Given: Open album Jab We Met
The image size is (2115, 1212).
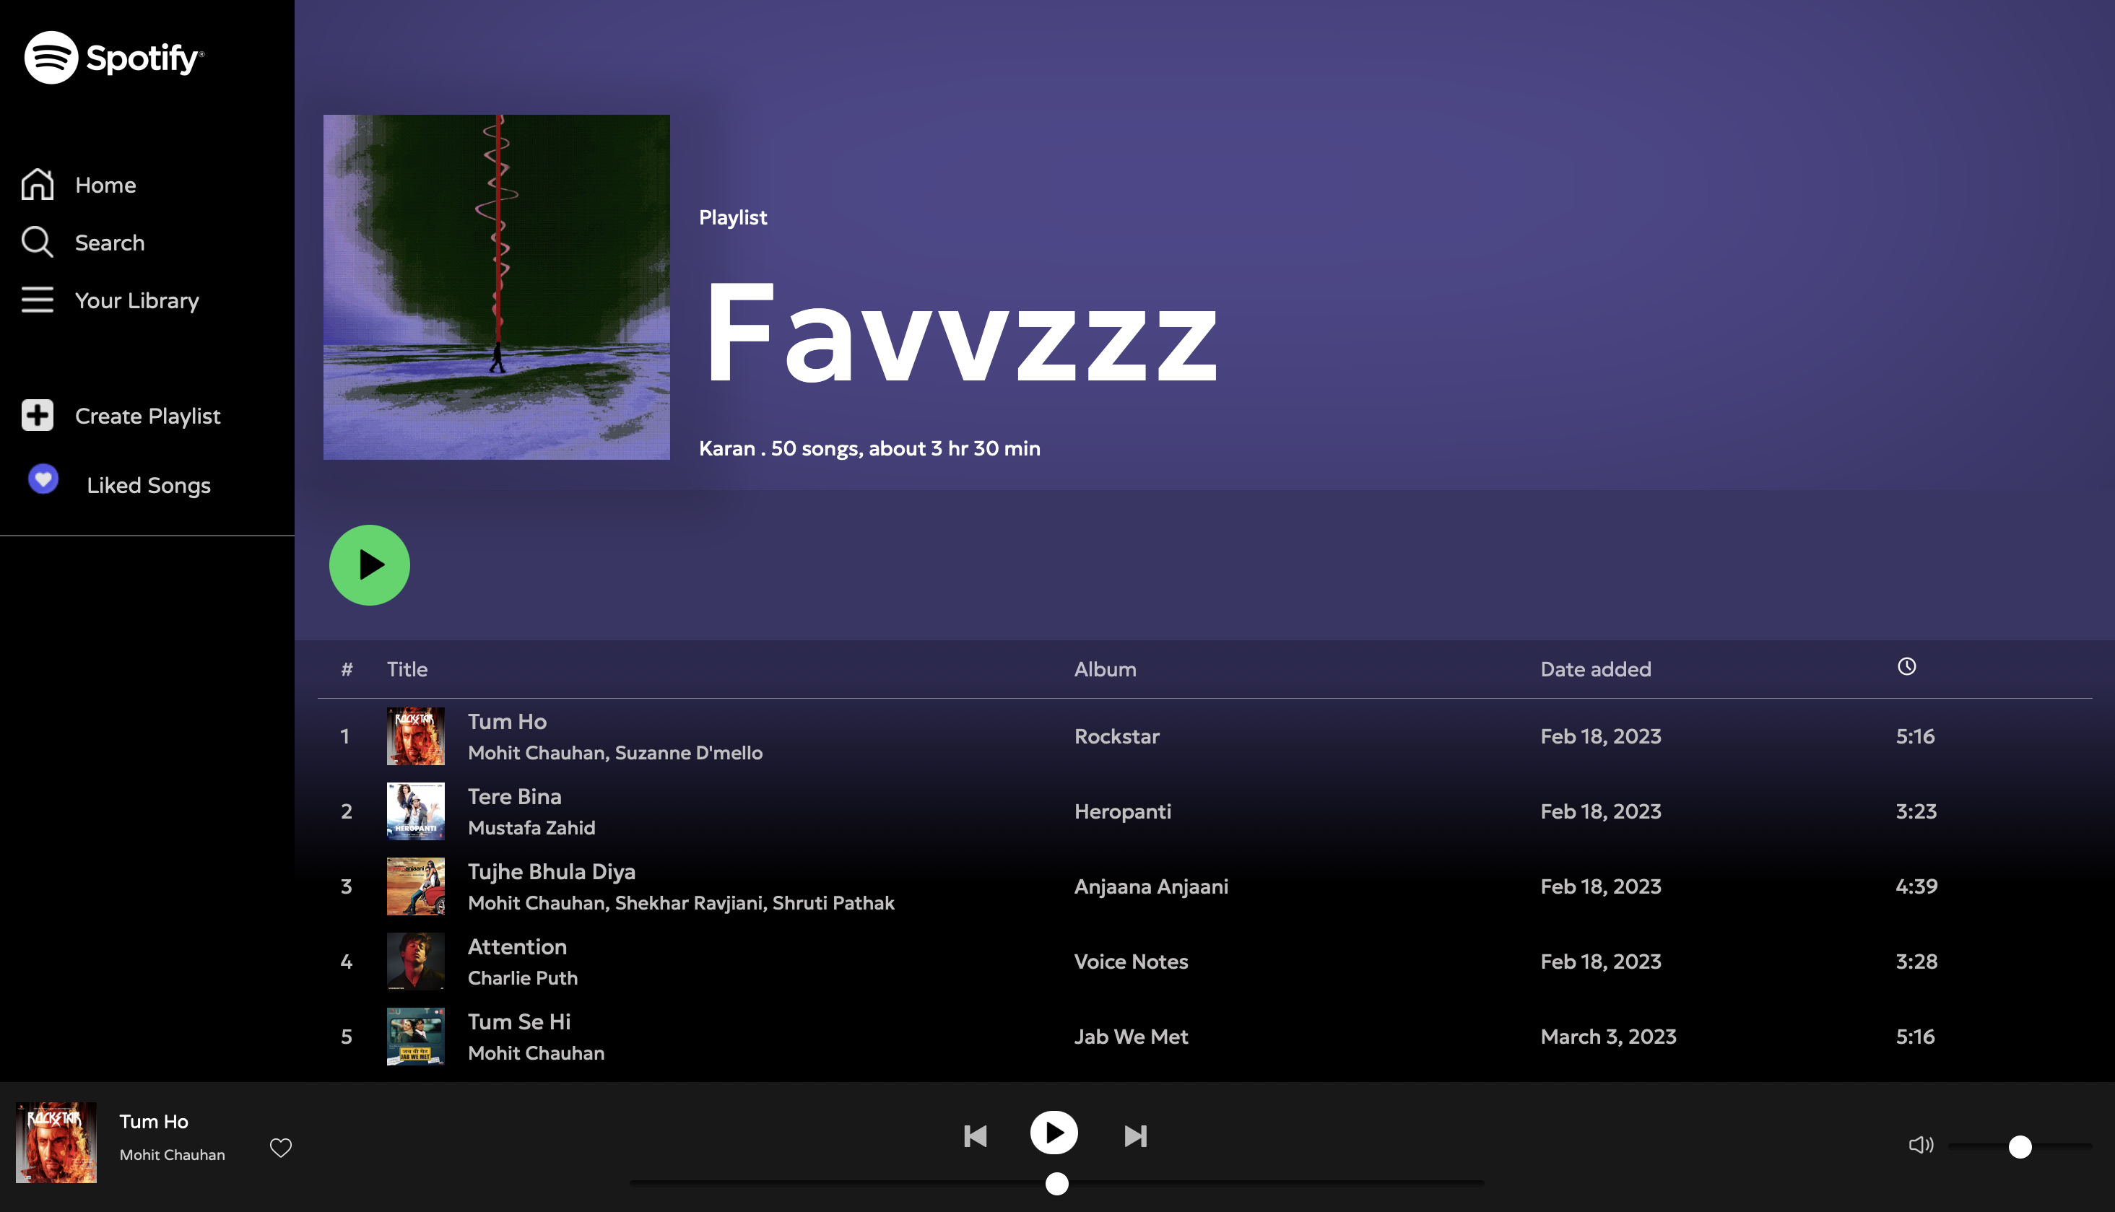Looking at the screenshot, I should [1131, 1037].
